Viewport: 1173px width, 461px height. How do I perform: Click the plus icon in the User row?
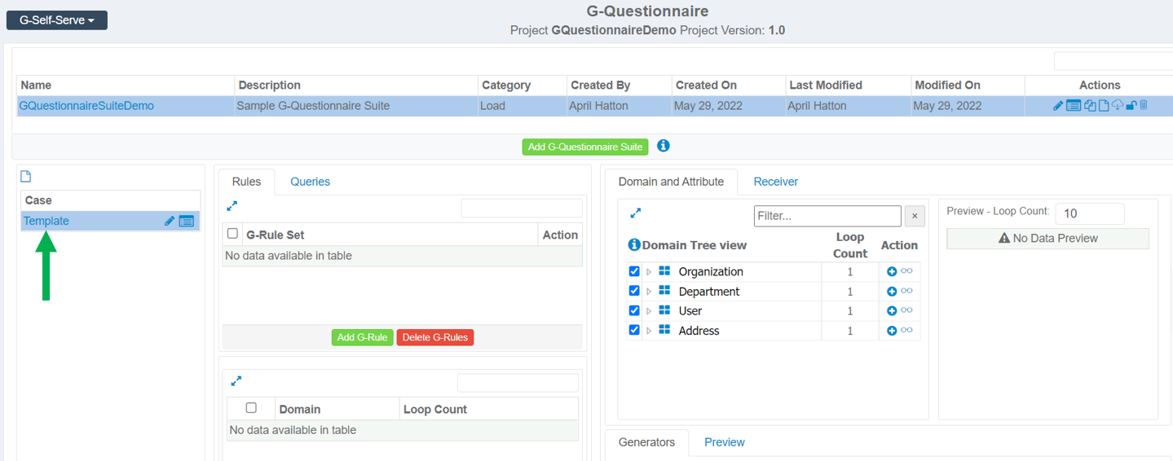click(x=892, y=310)
